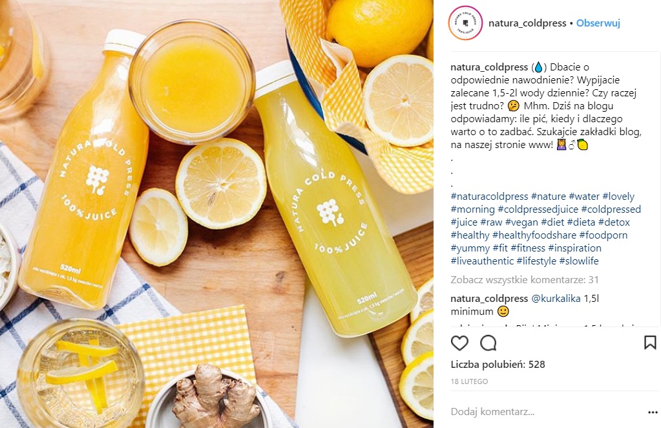Open the #liveauthentic hashtag
Screen dimensions: 661x428
482,261
